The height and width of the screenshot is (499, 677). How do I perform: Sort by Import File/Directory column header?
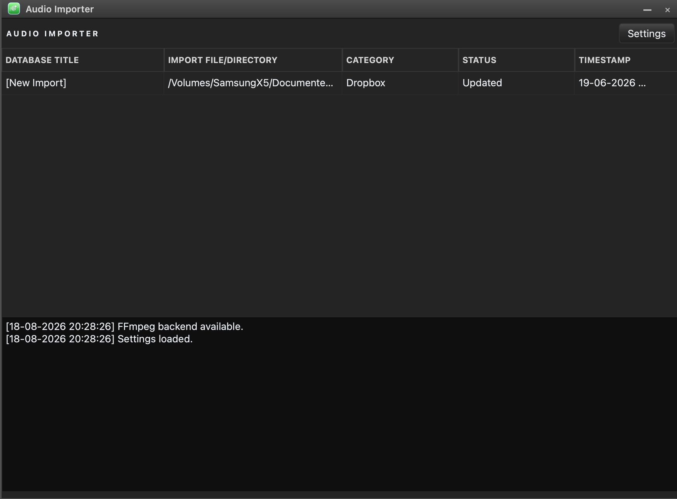pos(253,60)
